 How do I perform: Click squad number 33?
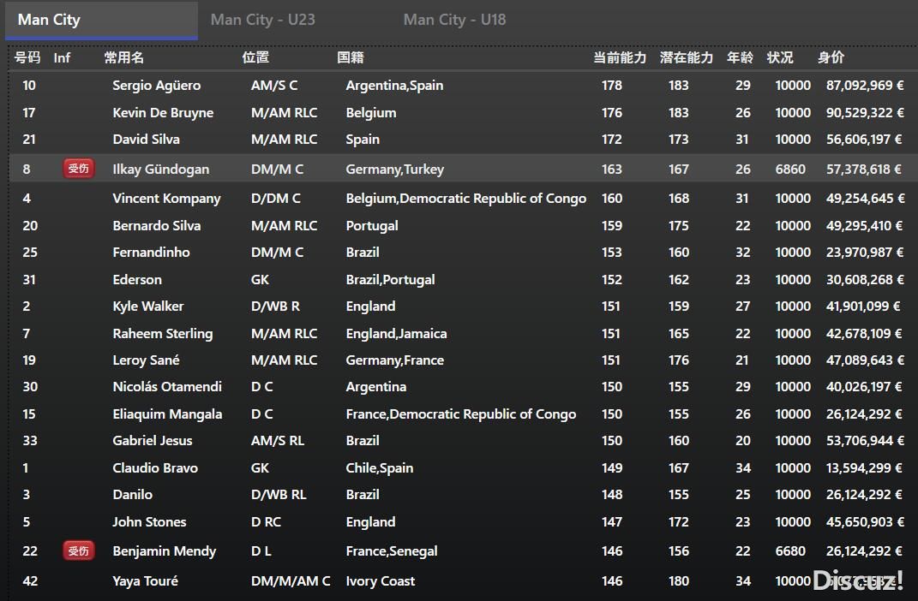tap(30, 440)
